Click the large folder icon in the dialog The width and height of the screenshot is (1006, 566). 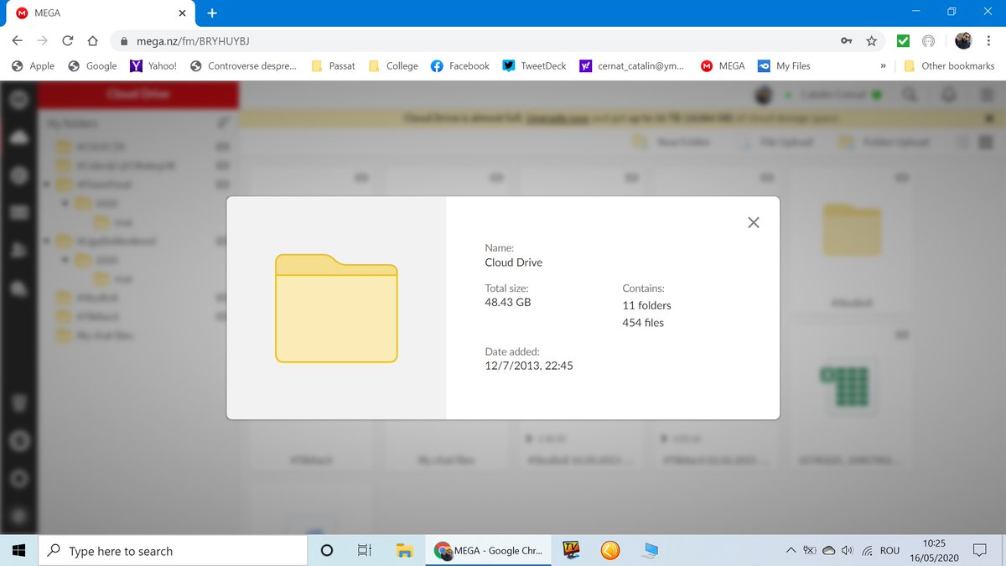[x=336, y=308]
